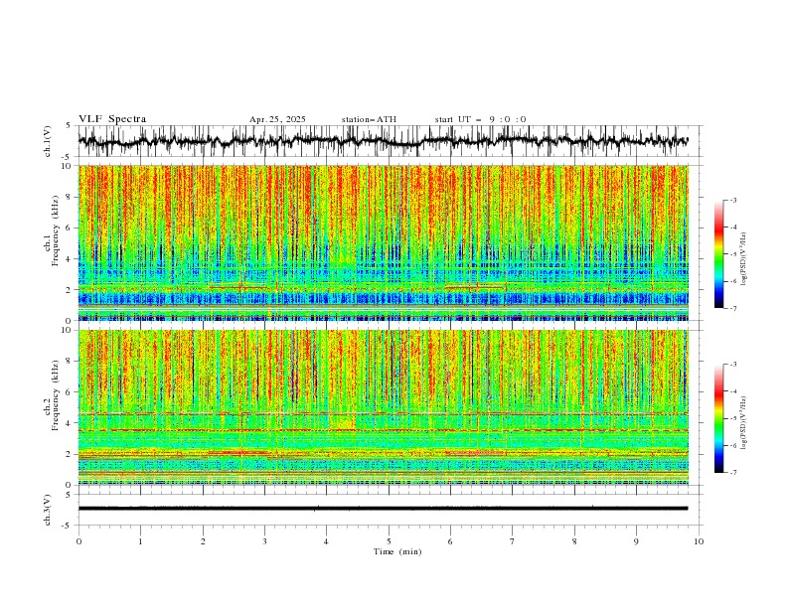Click time axis tick label "2"
This screenshot has width=787, height=608.
coord(203,541)
